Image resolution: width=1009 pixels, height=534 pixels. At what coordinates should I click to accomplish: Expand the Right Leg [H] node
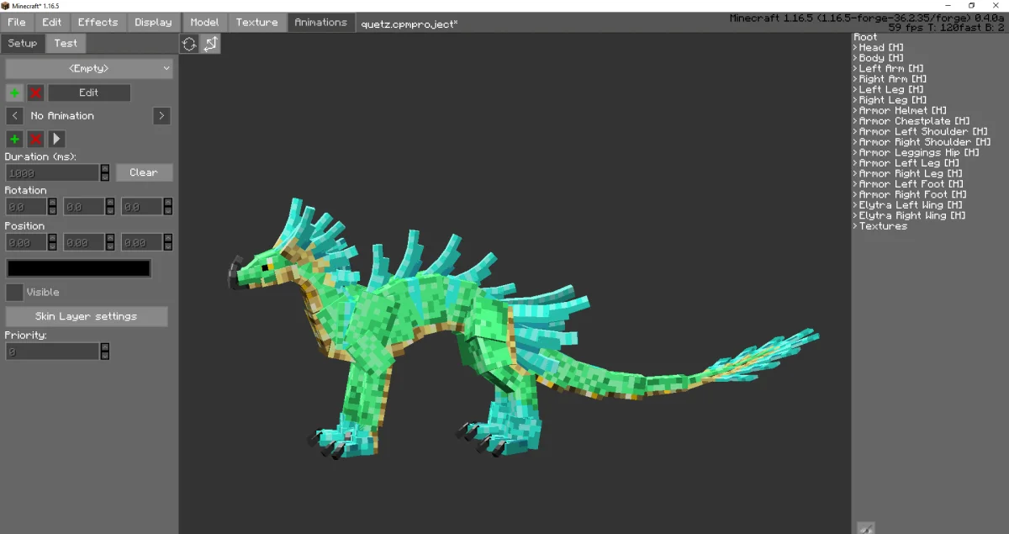(x=855, y=100)
